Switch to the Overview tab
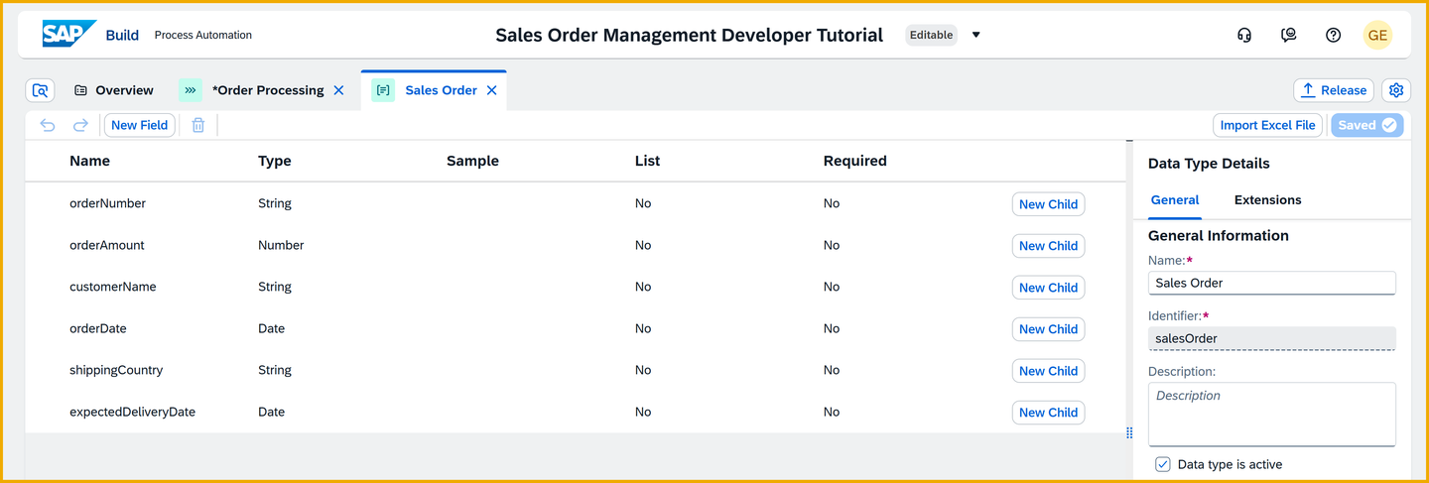 pos(114,90)
